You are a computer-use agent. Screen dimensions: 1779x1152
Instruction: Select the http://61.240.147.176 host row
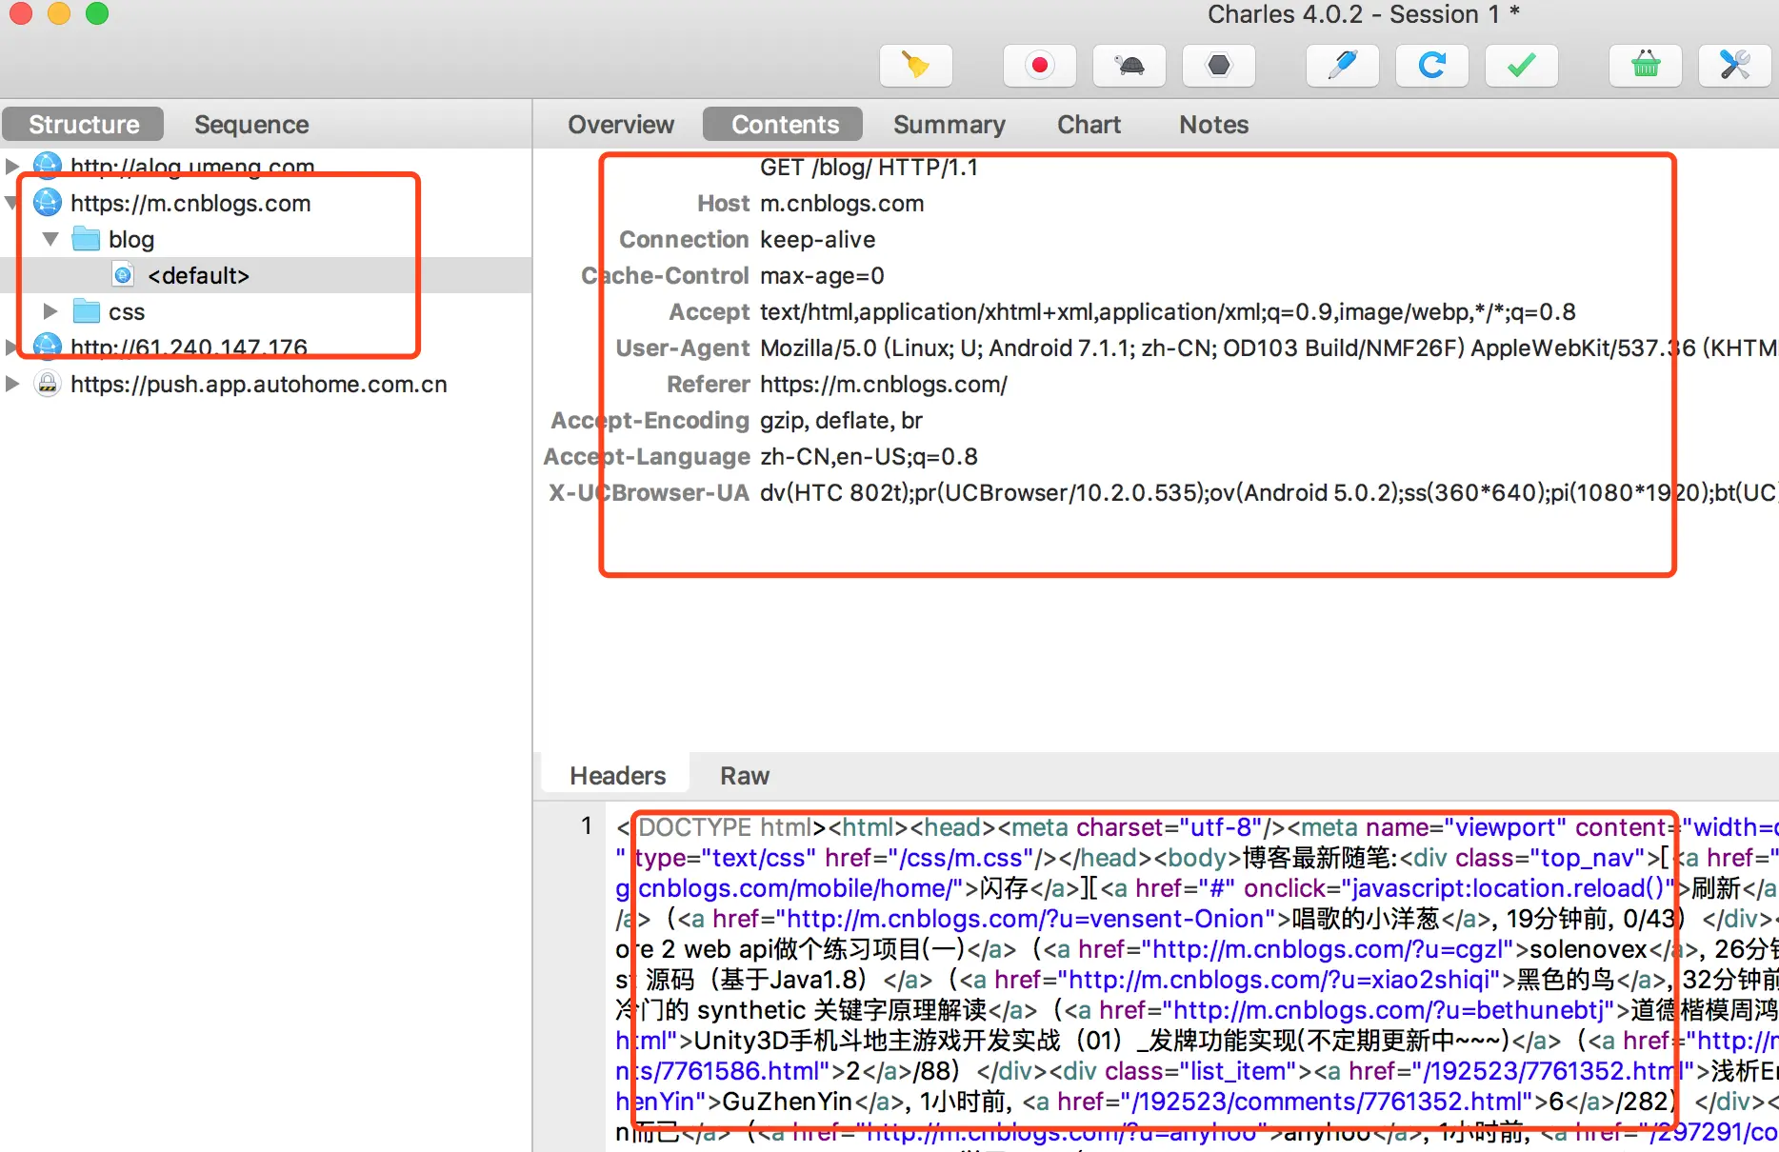coord(266,348)
